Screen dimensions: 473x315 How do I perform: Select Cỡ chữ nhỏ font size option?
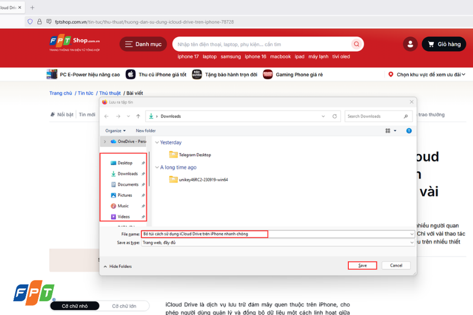75,306
